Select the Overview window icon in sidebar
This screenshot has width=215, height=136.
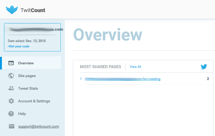(11, 63)
